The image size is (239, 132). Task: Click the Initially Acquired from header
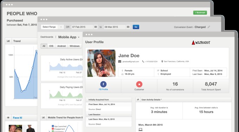(109, 100)
